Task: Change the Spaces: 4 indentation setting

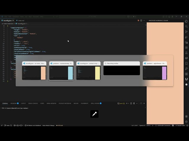Action: (142, 125)
